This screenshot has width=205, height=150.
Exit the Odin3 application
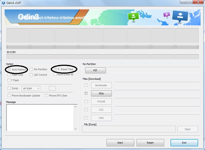pyautogui.click(x=184, y=143)
